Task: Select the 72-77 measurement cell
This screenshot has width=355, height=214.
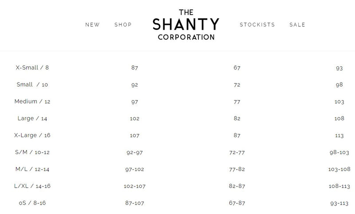Action: click(x=237, y=152)
